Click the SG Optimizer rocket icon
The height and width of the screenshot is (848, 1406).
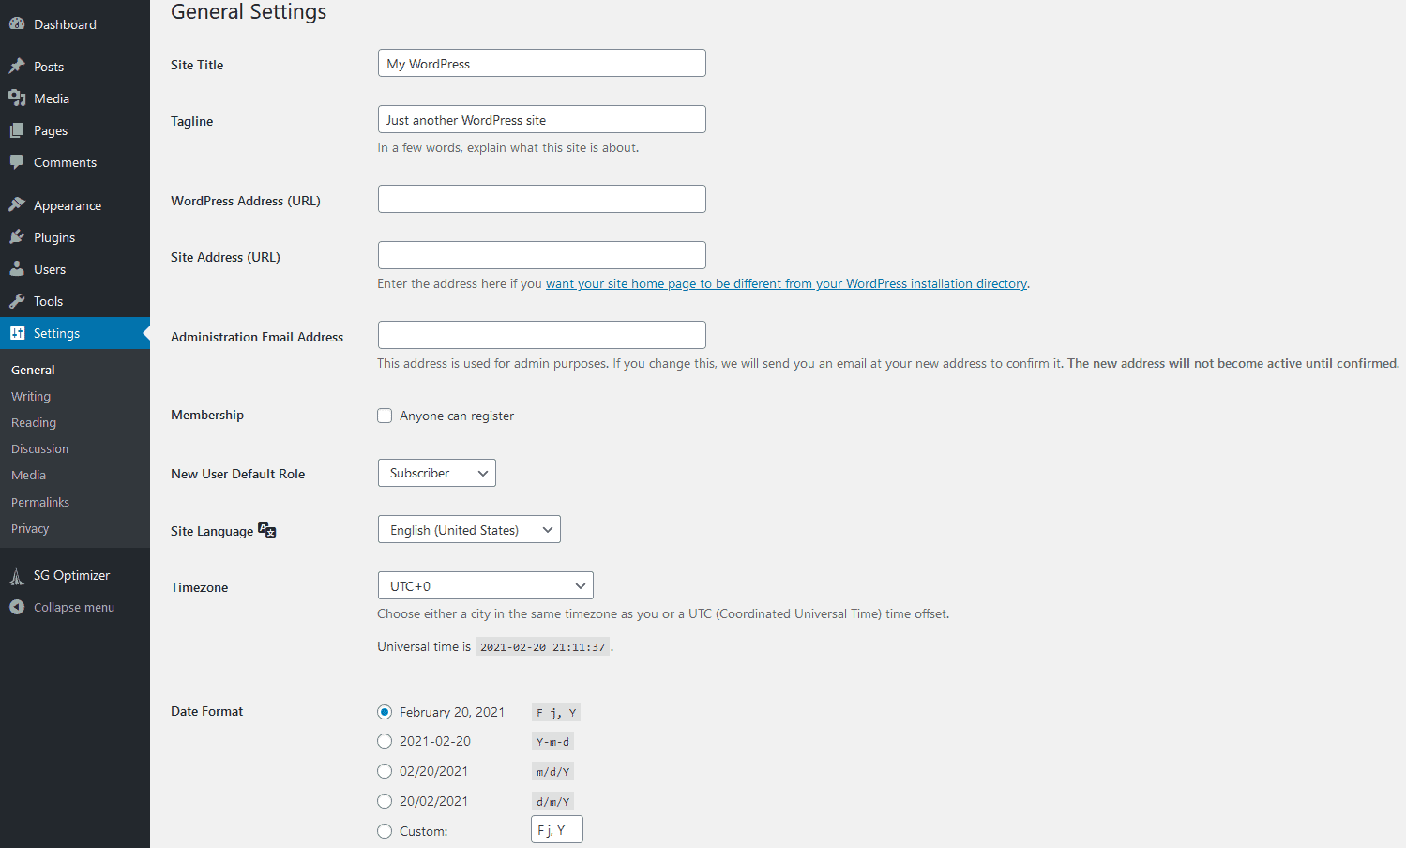coord(17,575)
